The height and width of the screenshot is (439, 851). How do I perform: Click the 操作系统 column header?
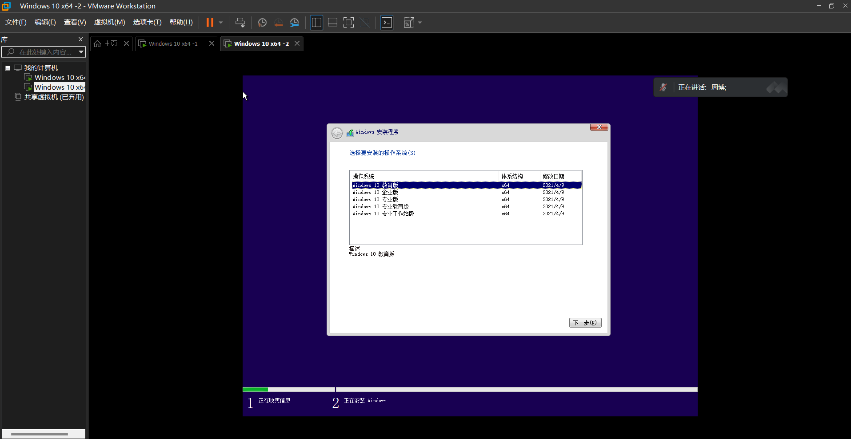coord(424,176)
